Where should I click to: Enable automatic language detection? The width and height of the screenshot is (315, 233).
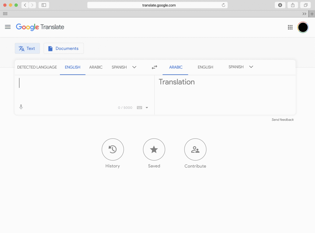[x=37, y=67]
